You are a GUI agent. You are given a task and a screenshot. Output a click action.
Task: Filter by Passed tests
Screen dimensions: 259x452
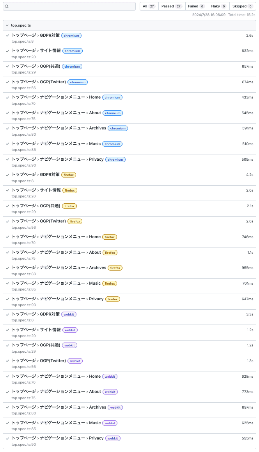pos(172,6)
